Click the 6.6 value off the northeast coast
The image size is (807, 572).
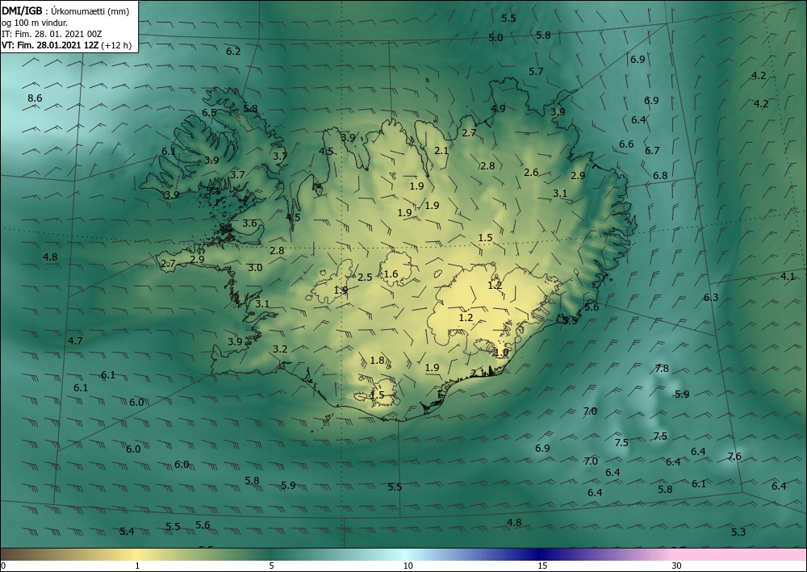pos(626,144)
